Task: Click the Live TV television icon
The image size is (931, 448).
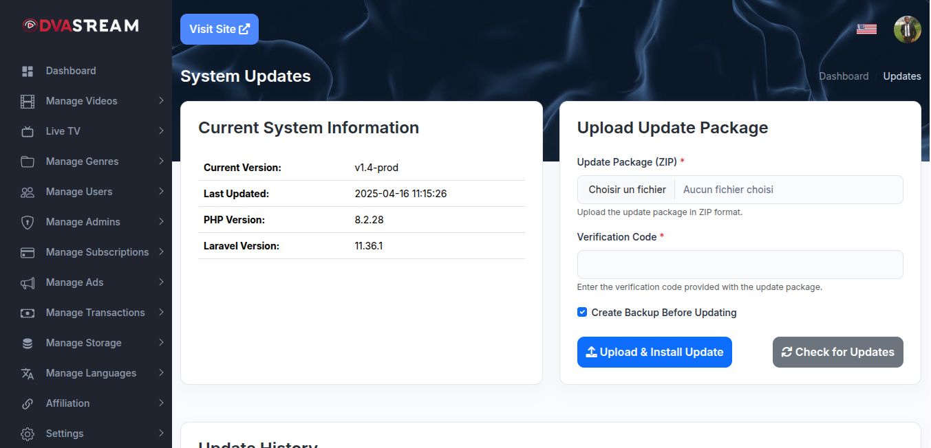Action: coord(28,132)
